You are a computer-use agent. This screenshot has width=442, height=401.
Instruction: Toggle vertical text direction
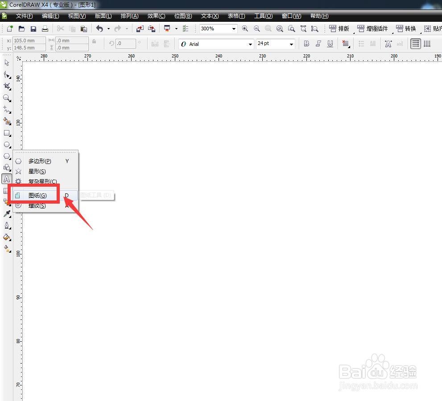pos(427,44)
